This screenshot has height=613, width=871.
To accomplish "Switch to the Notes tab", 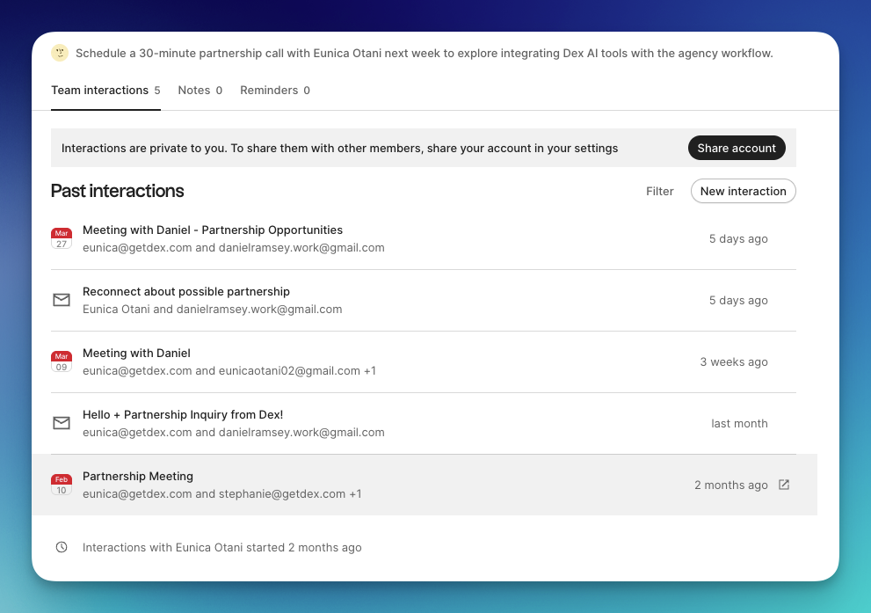I will coord(194,90).
